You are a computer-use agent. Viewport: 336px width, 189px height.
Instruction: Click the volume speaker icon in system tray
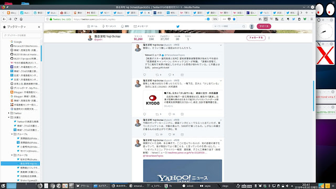tap(287, 186)
